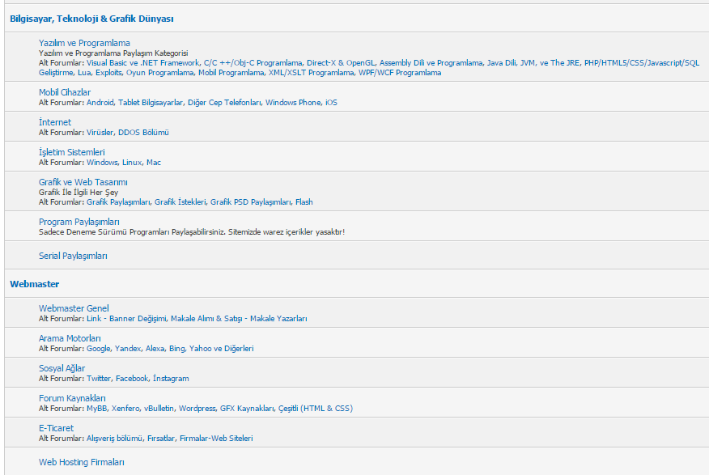
Task: Open Java Dili, JVM, ve The JRE subforum
Action: [533, 63]
